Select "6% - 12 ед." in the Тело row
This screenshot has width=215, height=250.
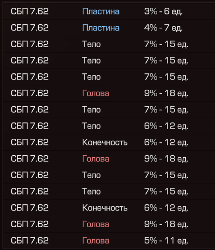coord(166,126)
